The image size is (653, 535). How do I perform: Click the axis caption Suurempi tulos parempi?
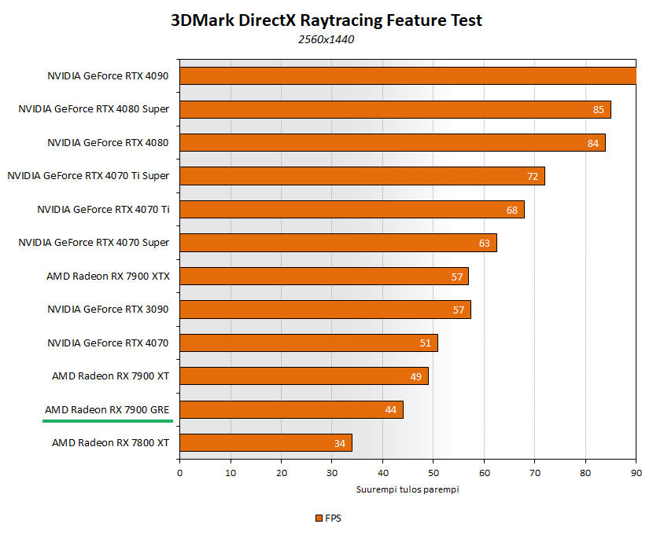408,489
